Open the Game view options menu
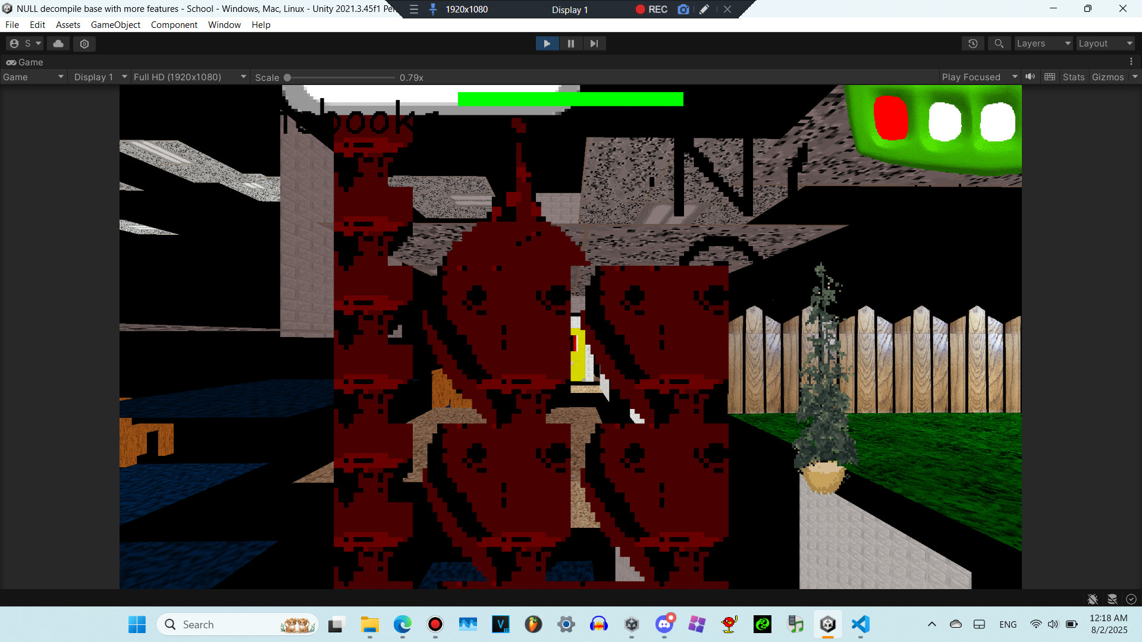Screen dimensions: 1142x642 point(1132,62)
